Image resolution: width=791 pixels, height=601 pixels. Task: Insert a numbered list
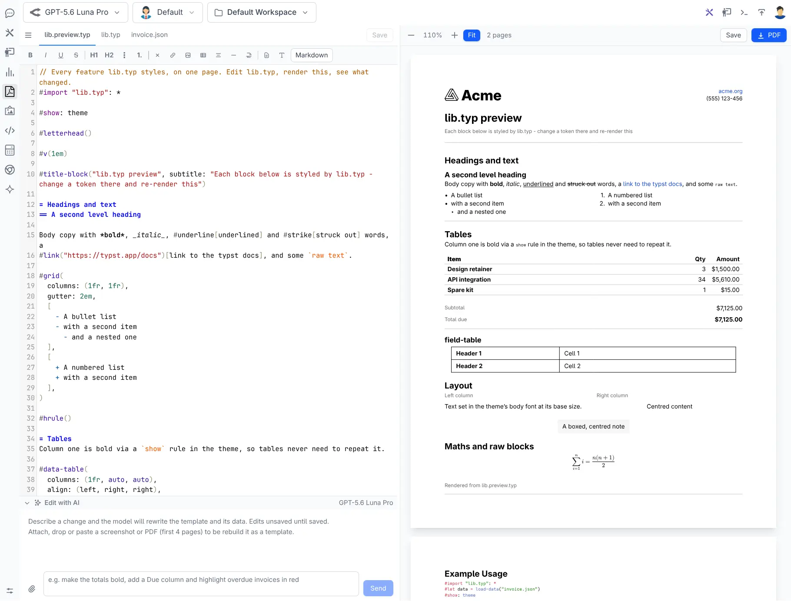click(140, 55)
